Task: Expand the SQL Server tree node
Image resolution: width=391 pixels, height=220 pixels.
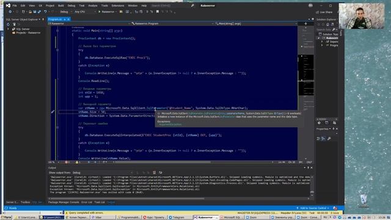Action: [8, 29]
